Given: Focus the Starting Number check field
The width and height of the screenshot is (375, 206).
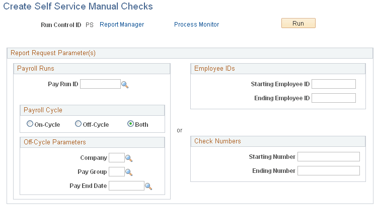Looking at the screenshot, I should click(329, 157).
